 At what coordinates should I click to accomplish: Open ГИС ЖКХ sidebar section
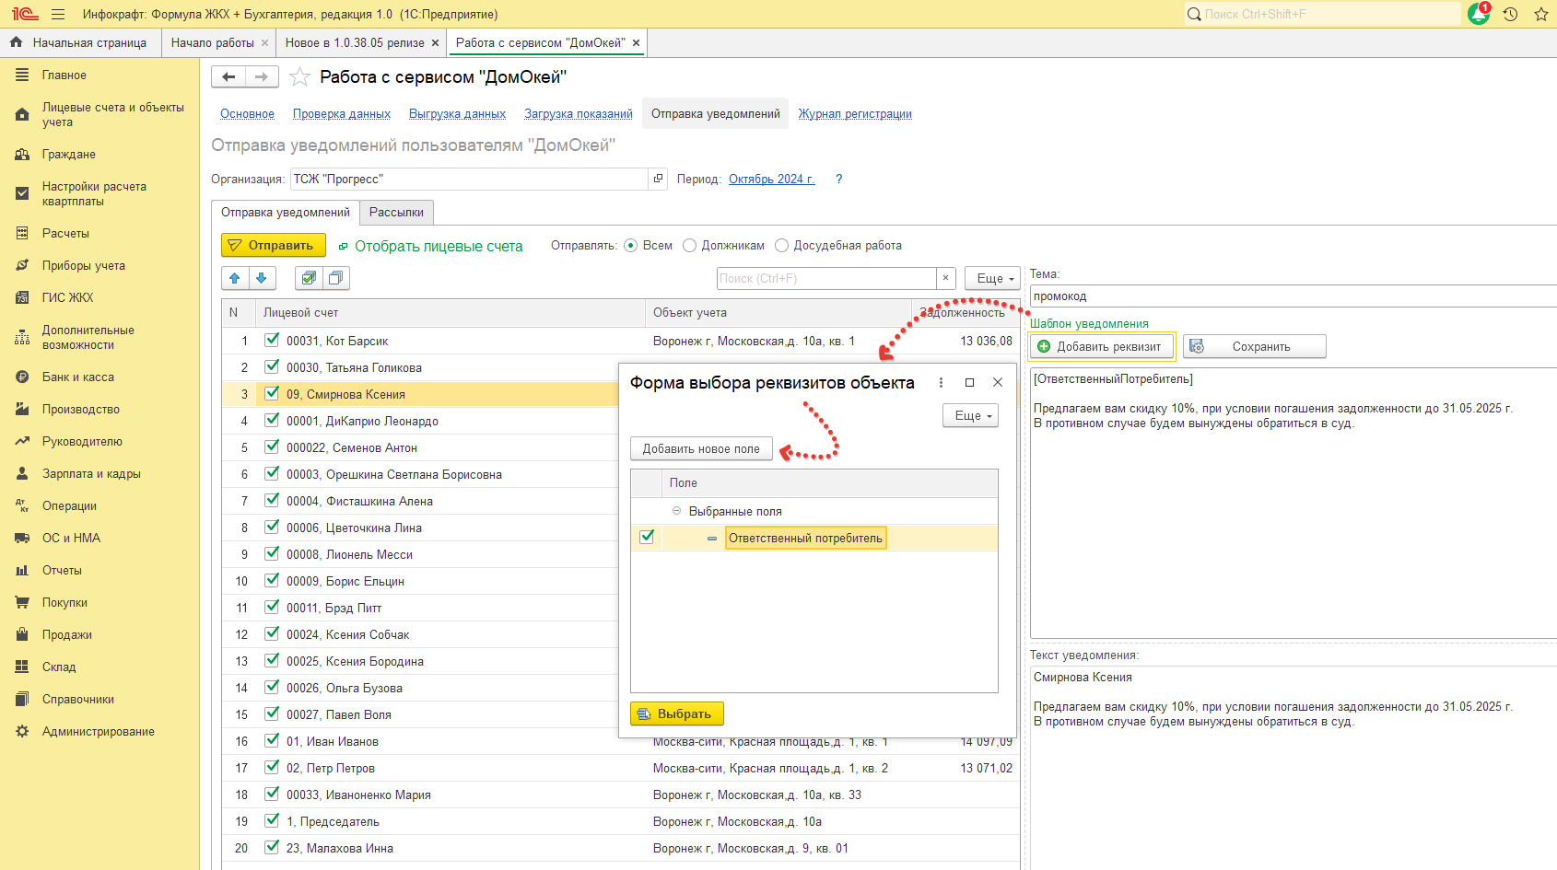coord(100,298)
